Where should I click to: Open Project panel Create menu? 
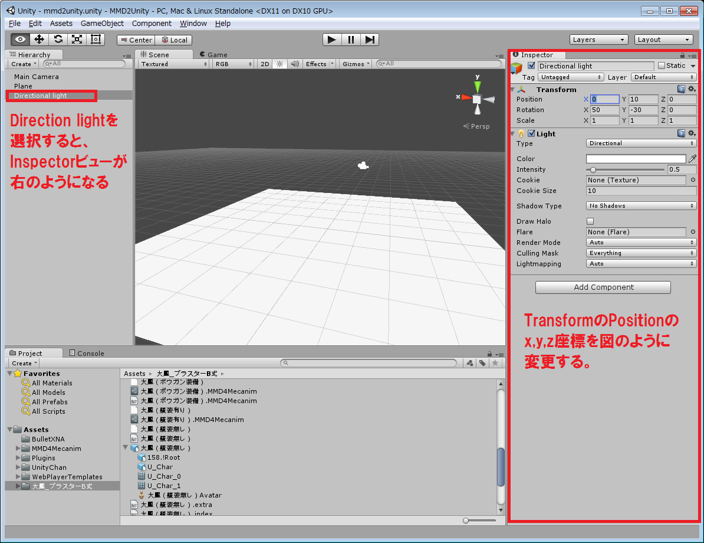point(24,363)
